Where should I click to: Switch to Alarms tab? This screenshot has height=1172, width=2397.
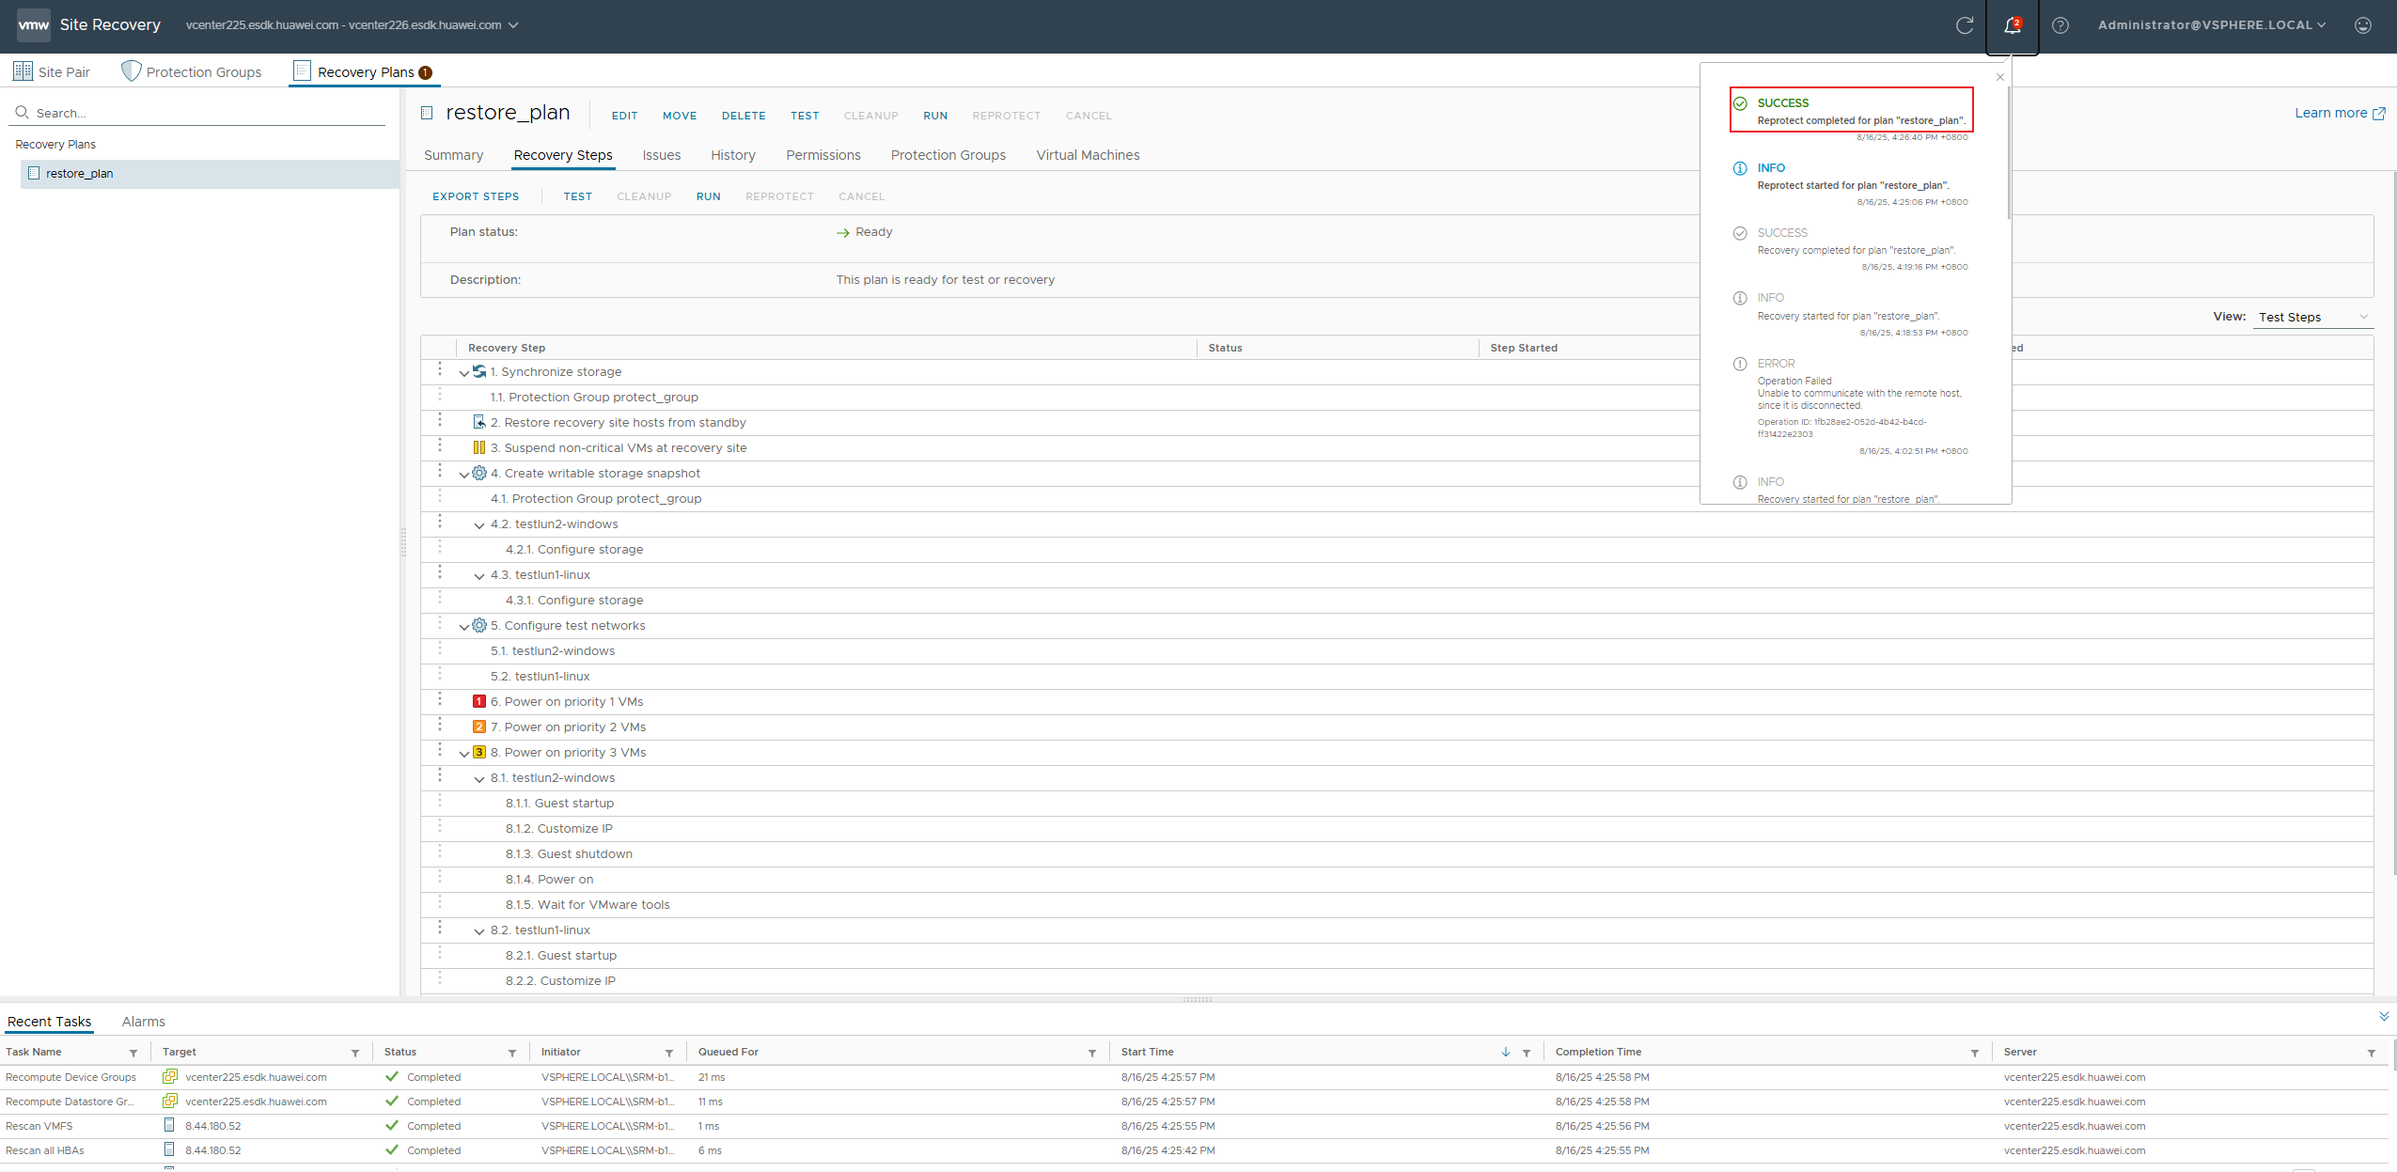[143, 1022]
